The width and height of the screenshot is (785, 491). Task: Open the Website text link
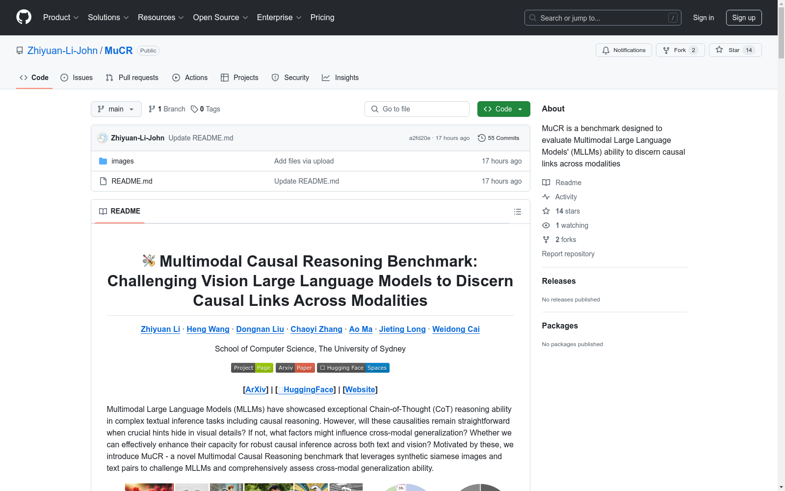pos(360,389)
